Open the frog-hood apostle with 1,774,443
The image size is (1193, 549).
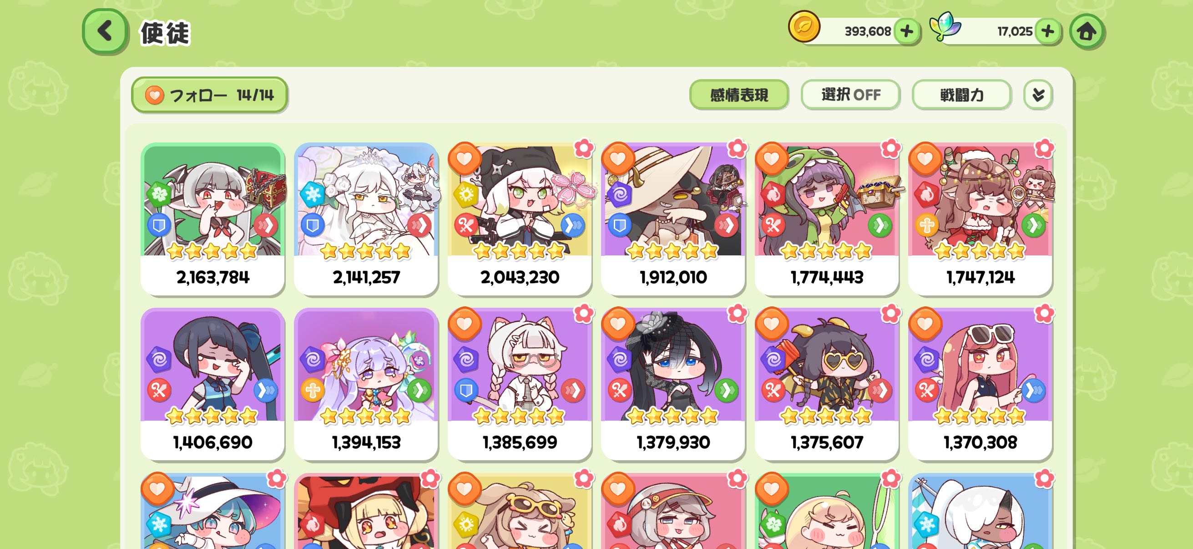point(827,219)
